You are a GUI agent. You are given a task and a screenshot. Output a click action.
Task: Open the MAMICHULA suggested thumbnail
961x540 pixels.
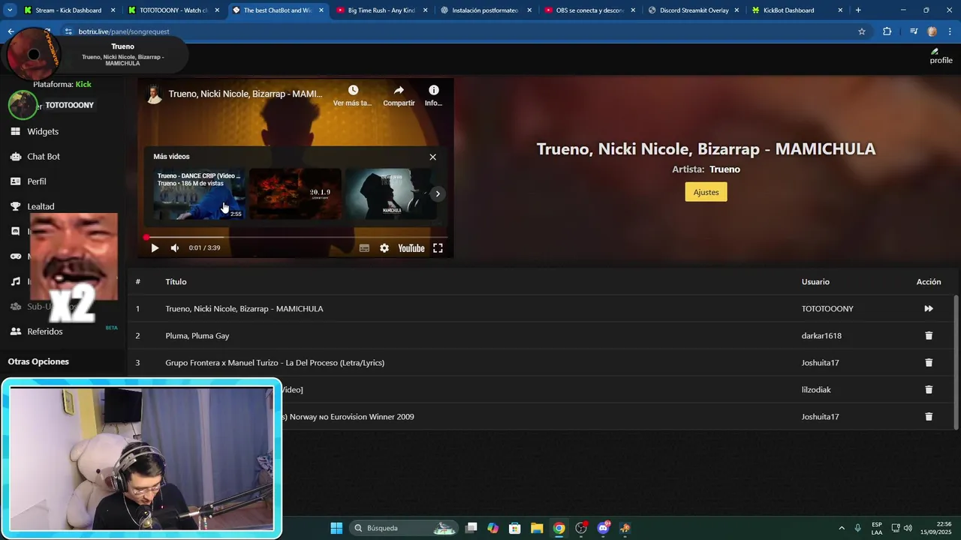tap(391, 193)
